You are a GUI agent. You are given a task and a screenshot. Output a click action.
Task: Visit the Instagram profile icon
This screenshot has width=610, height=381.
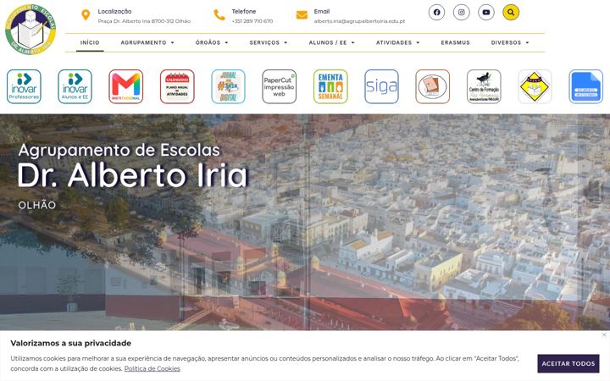click(462, 13)
